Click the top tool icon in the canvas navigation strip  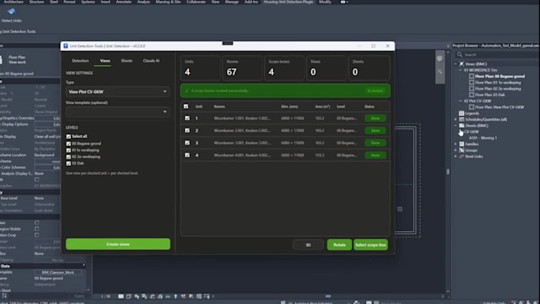tap(440, 59)
